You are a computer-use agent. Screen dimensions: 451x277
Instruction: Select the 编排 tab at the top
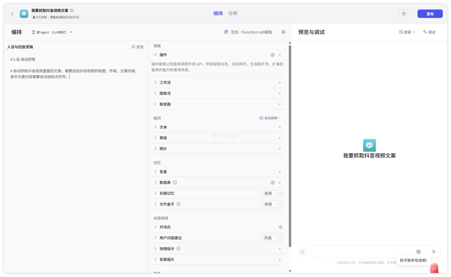tap(218, 13)
